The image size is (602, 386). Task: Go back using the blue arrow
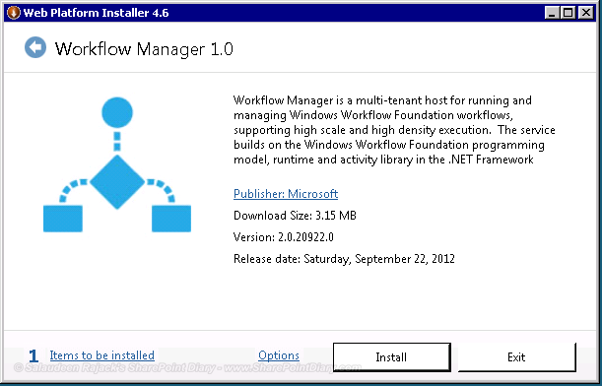(x=35, y=47)
